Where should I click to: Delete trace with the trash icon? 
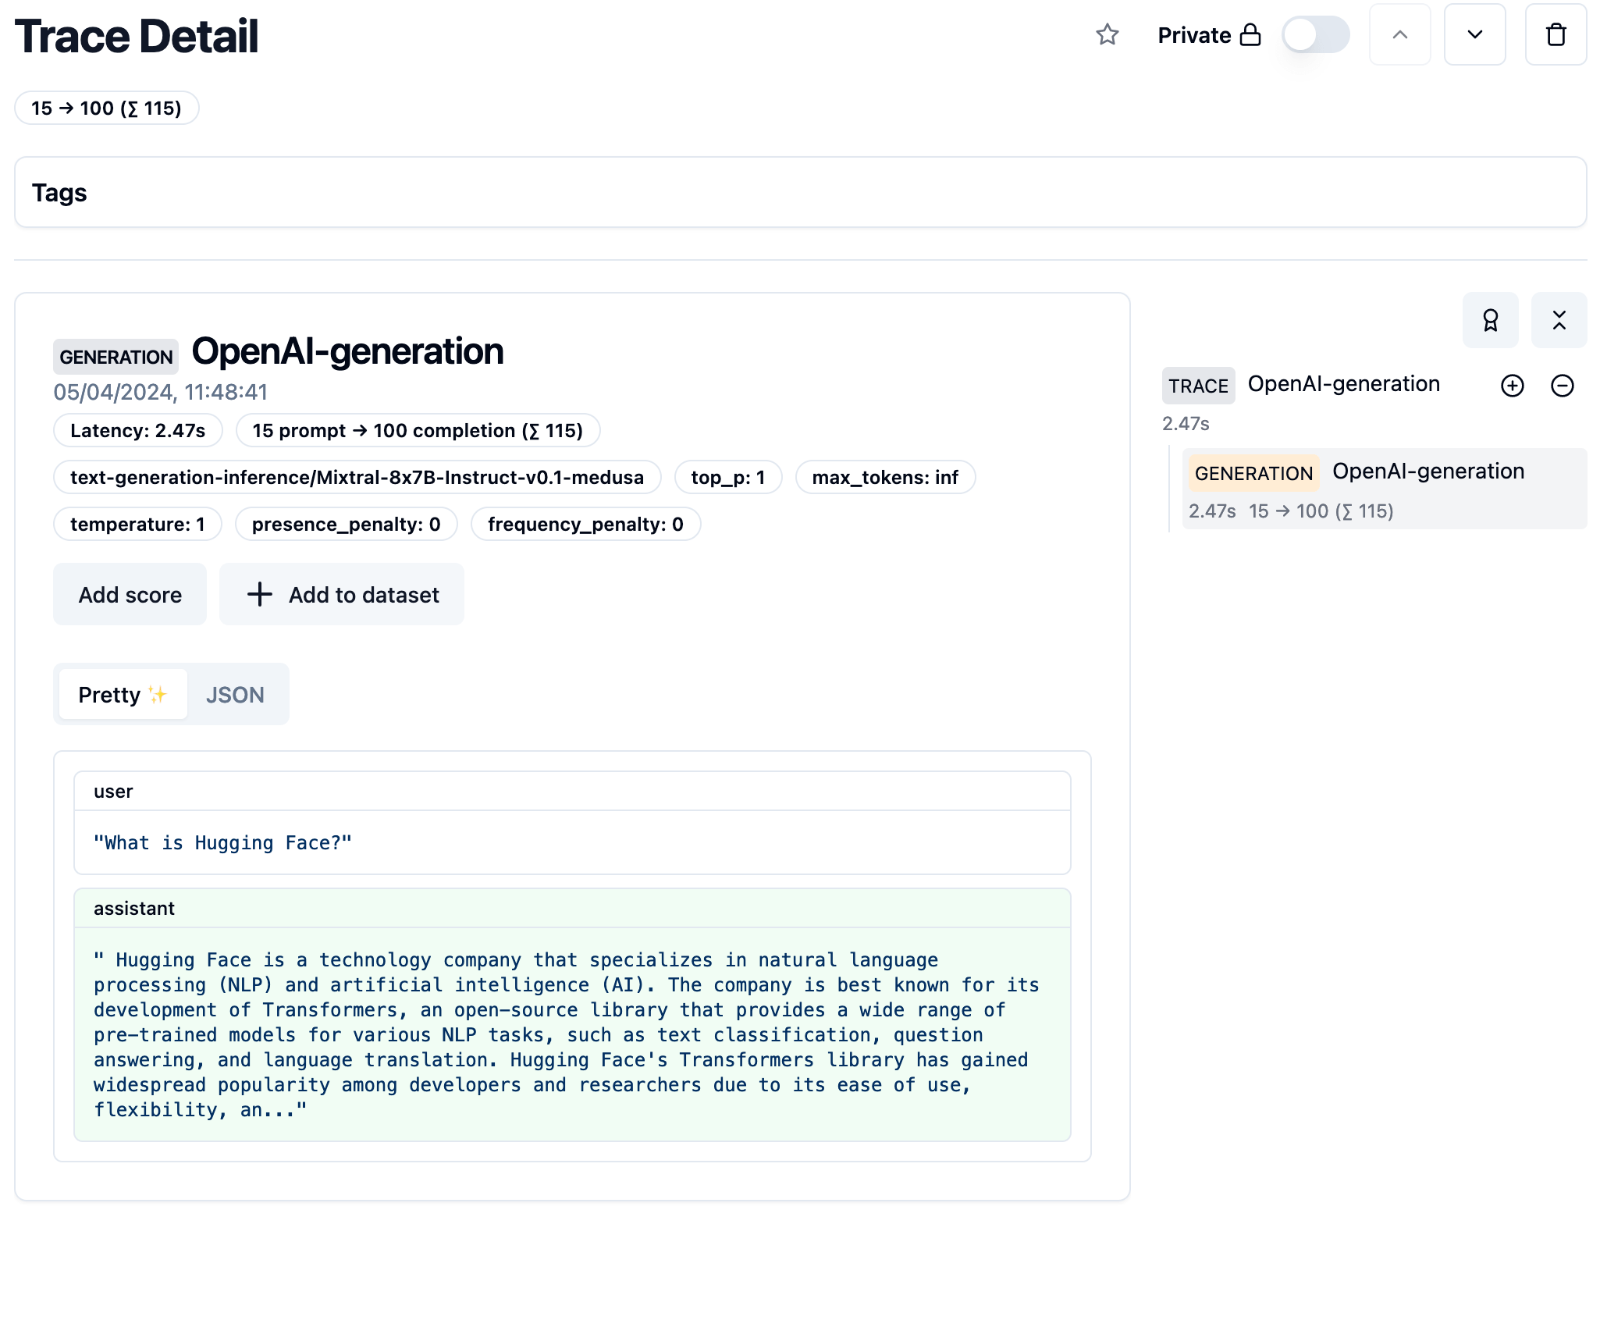[x=1556, y=35]
